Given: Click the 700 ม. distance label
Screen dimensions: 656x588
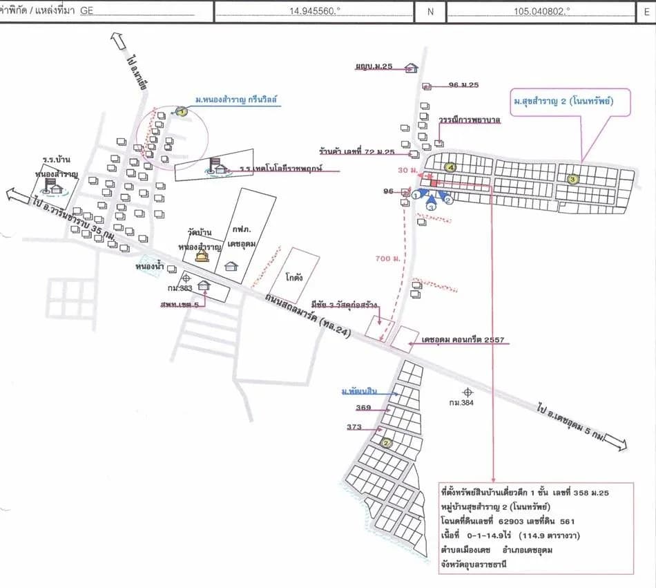Looking at the screenshot, I should [x=388, y=258].
